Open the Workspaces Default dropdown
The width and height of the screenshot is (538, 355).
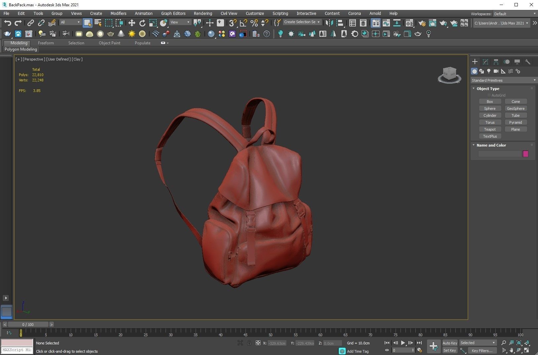coord(515,14)
